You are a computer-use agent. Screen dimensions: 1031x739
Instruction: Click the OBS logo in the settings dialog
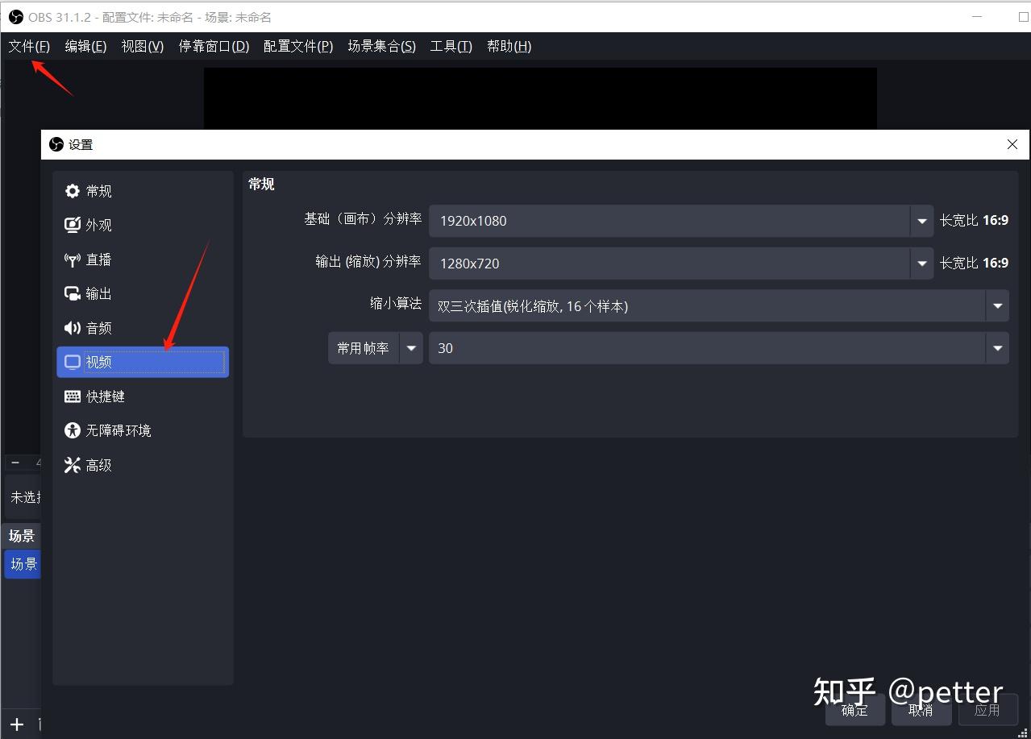coord(56,144)
